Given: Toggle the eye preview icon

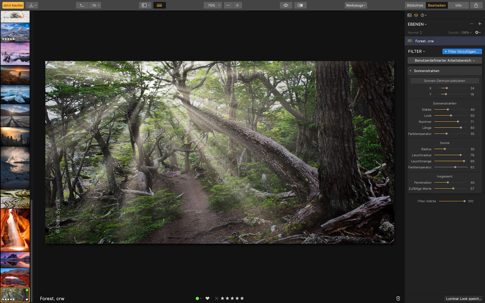Looking at the screenshot, I should tap(286, 5).
